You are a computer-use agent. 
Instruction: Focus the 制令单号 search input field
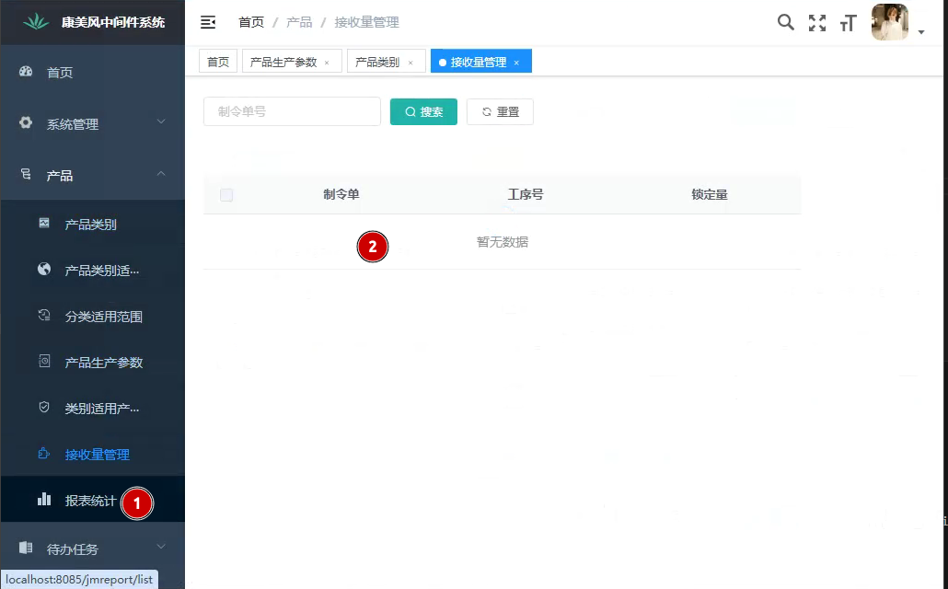tap(292, 111)
